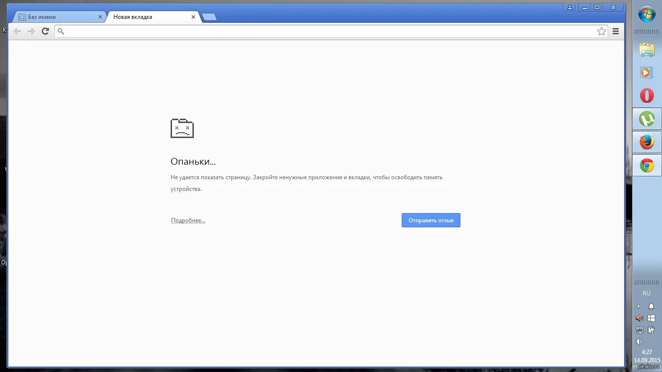The width and height of the screenshot is (662, 372).
Task: Go forward with the forward arrow
Action: pos(31,31)
